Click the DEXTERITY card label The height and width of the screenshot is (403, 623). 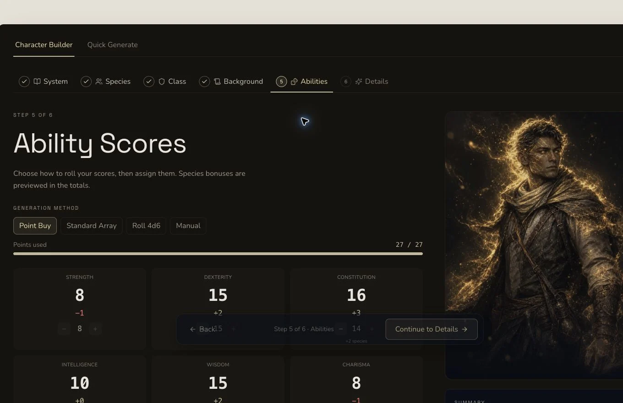(x=218, y=277)
